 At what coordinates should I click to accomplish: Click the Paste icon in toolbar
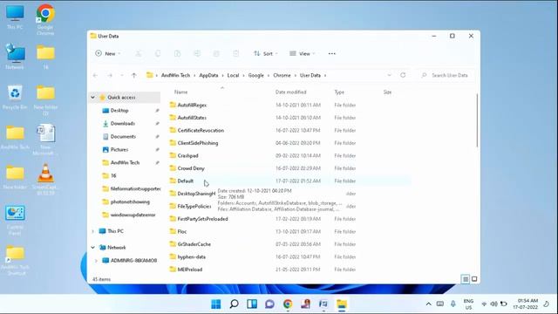(178, 53)
